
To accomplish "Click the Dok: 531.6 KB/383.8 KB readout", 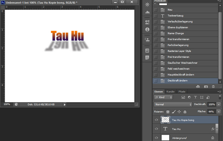I will click(x=41, y=104).
